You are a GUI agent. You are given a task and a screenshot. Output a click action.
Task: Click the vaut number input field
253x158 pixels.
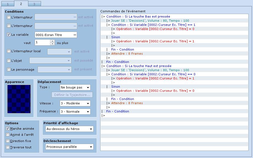(x=42, y=42)
